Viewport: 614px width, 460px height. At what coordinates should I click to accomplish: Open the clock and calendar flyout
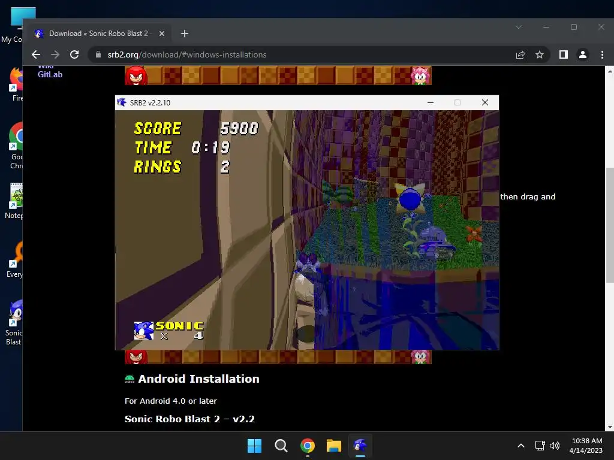[x=586, y=446]
